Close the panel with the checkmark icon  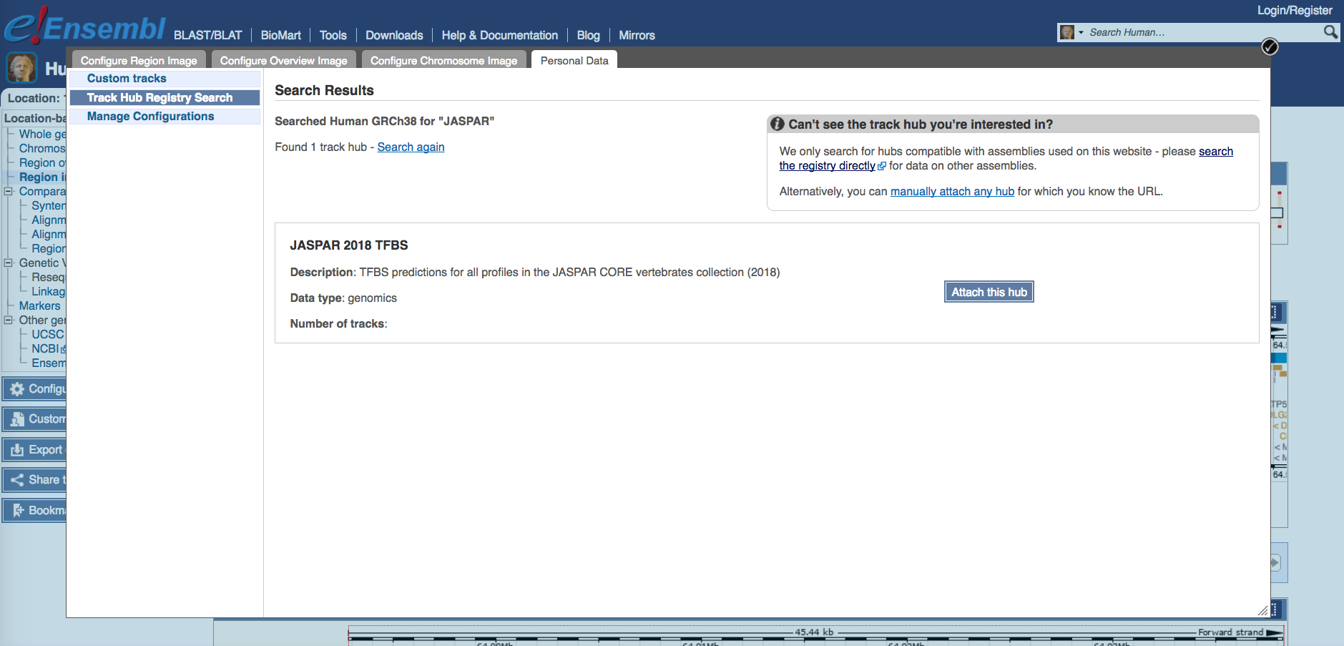[1270, 47]
